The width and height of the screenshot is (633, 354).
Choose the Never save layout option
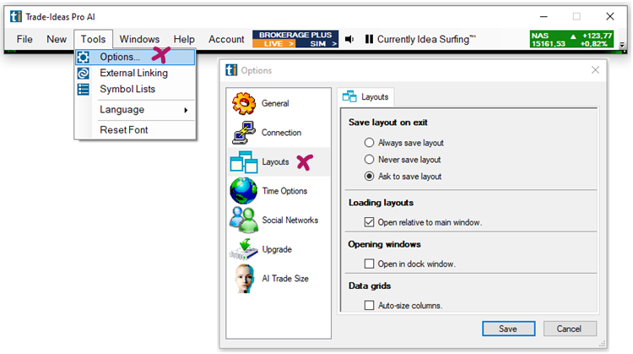pos(369,160)
